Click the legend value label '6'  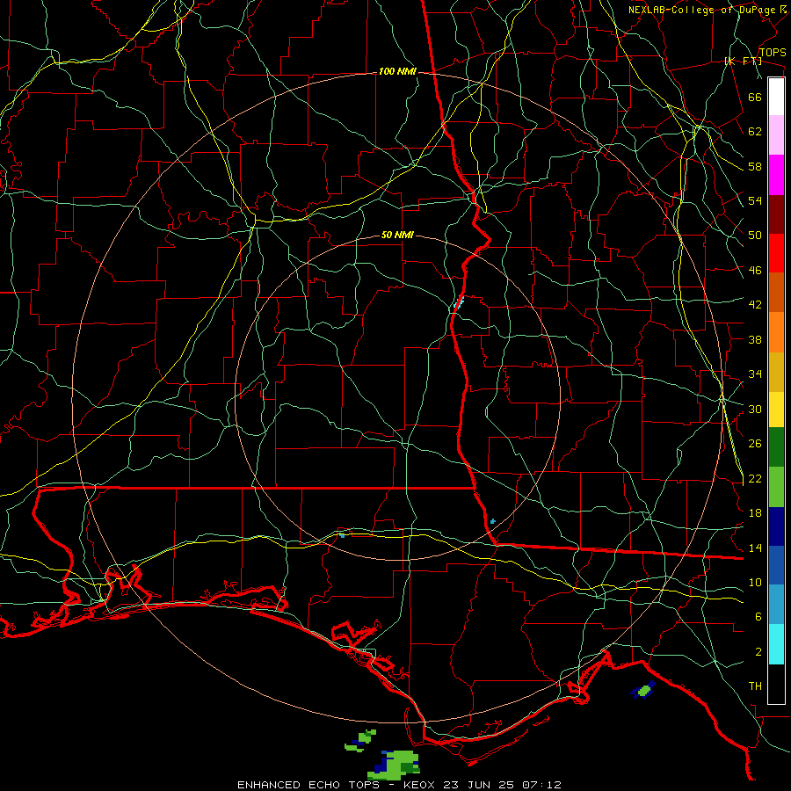[x=758, y=617]
